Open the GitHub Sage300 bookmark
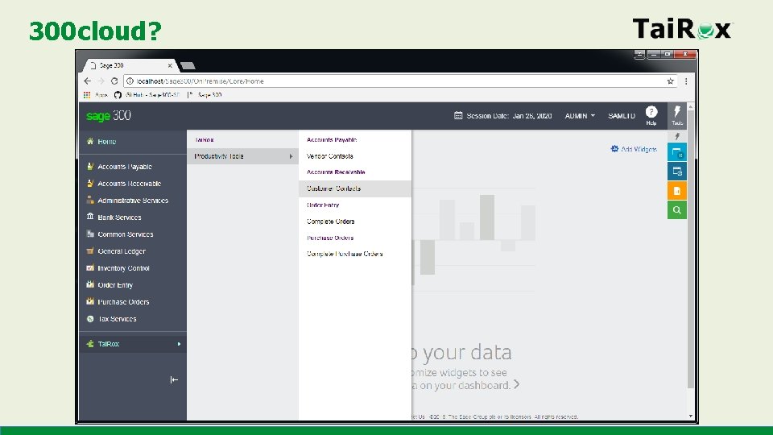The image size is (773, 435). tap(147, 95)
